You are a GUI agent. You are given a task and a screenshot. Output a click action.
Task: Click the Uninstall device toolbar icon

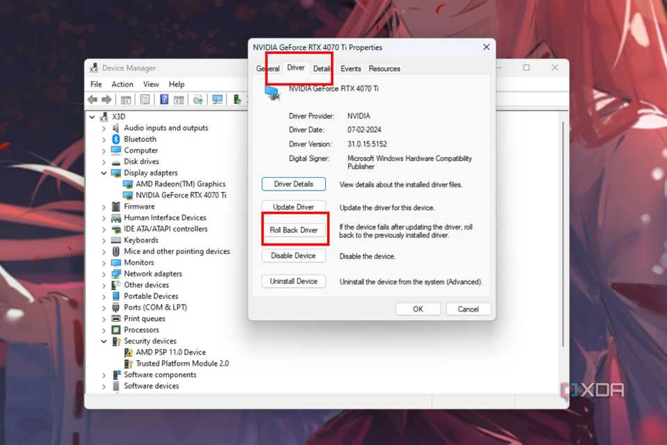pyautogui.click(x=236, y=99)
